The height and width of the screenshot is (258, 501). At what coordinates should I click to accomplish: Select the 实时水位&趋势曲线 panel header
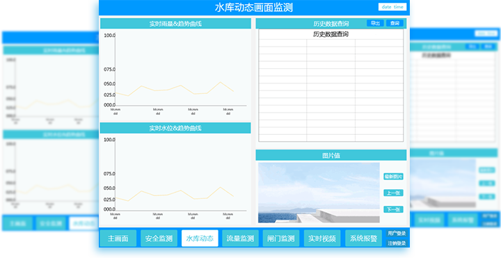coord(175,128)
